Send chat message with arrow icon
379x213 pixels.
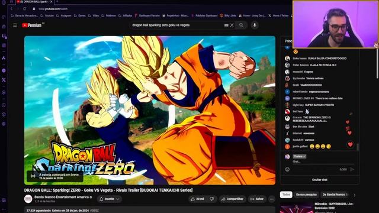coord(352,169)
